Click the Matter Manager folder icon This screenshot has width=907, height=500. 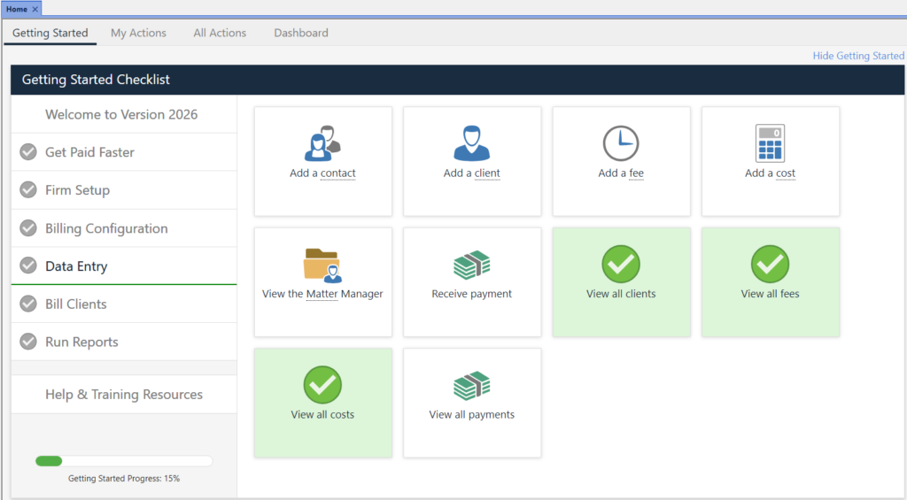(x=322, y=265)
